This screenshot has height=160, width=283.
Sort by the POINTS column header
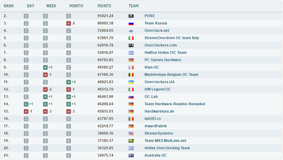(x=104, y=6)
